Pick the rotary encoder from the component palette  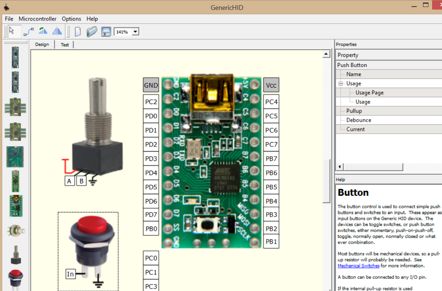point(15,255)
